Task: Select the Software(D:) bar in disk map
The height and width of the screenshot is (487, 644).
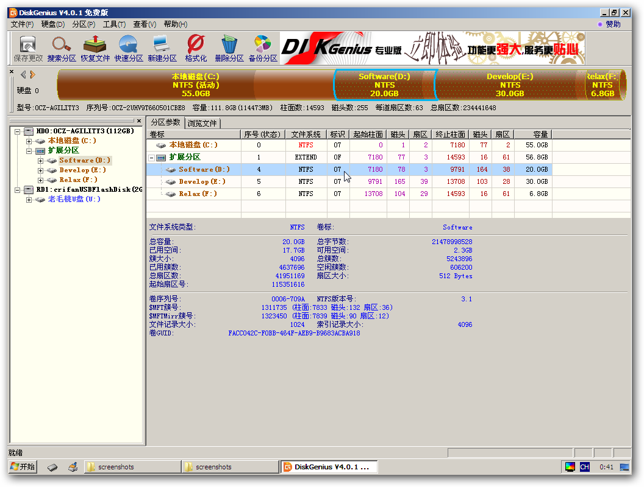Action: click(384, 85)
